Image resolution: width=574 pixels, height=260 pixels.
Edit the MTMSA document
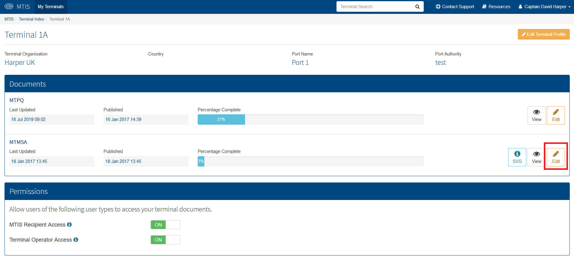(556, 157)
